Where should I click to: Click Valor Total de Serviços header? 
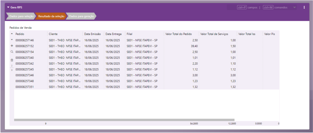(x=214, y=34)
